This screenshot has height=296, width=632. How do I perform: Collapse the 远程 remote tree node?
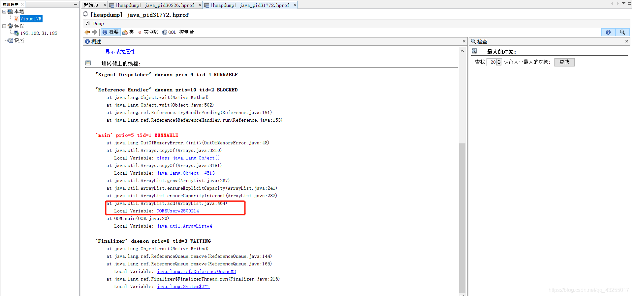pos(4,26)
